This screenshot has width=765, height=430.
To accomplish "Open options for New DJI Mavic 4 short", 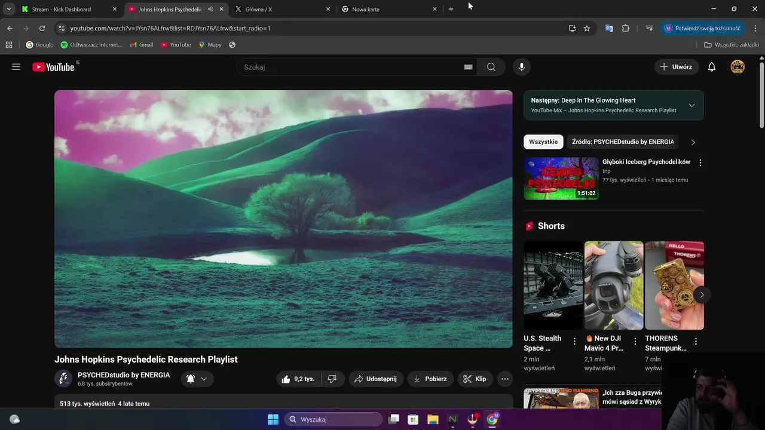I will [x=635, y=342].
